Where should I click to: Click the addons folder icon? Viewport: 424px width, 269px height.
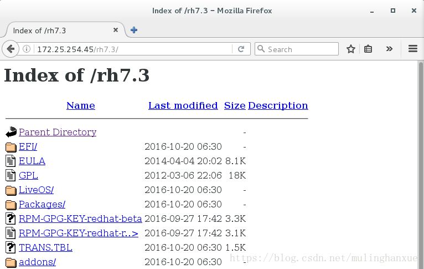[11, 262]
